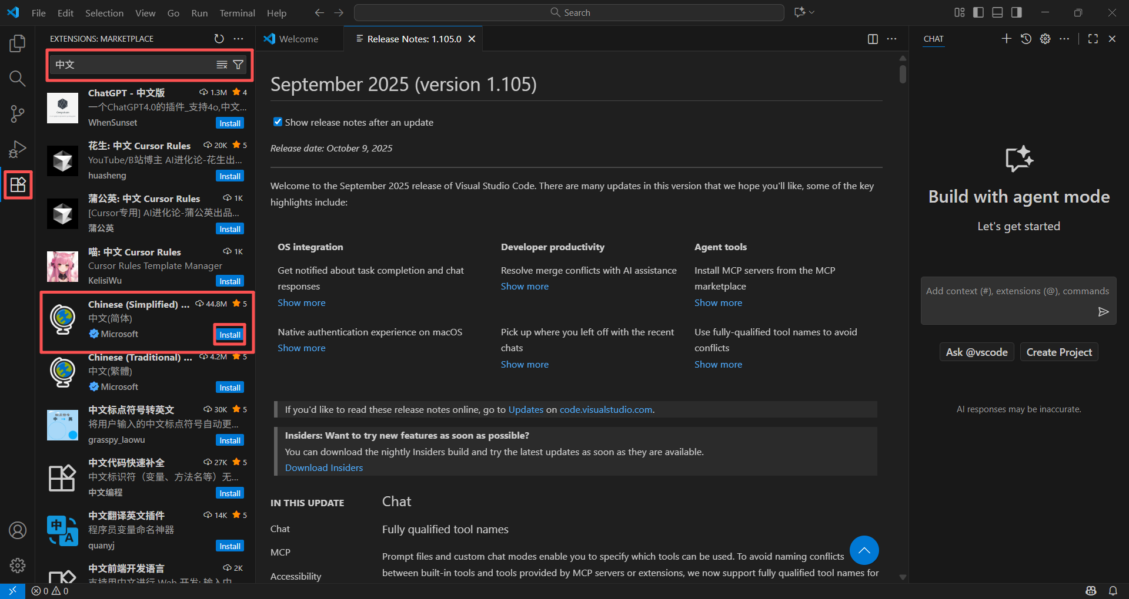Screen dimensions: 1129x599
Task: Click scroll-to-top round arrow button
Action: click(x=864, y=550)
